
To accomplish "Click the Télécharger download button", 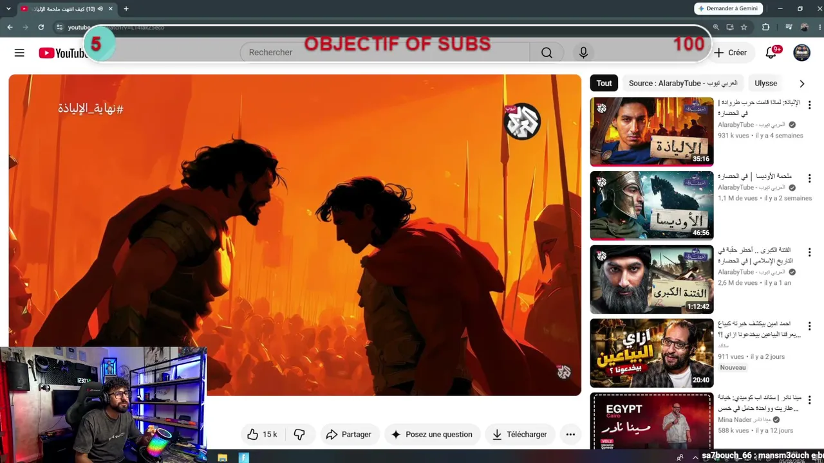I will [519, 434].
